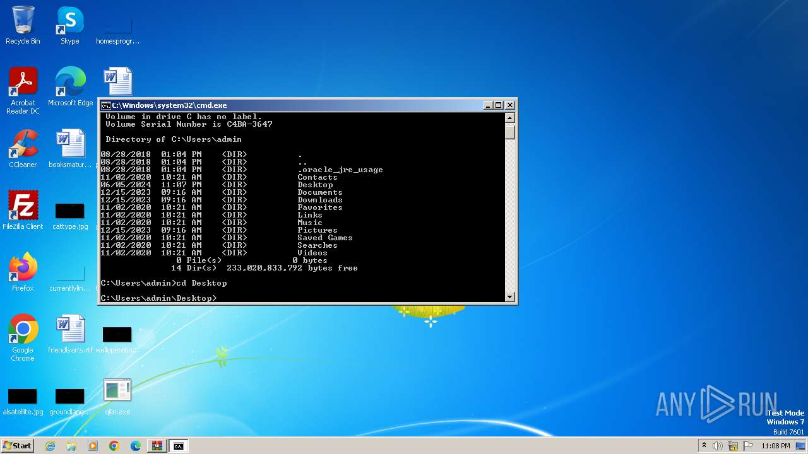Open the Action Center flag icon
The image size is (808, 454).
tap(748, 446)
